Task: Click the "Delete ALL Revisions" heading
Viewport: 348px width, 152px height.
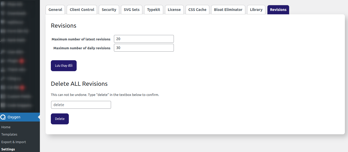Action: 79,84
